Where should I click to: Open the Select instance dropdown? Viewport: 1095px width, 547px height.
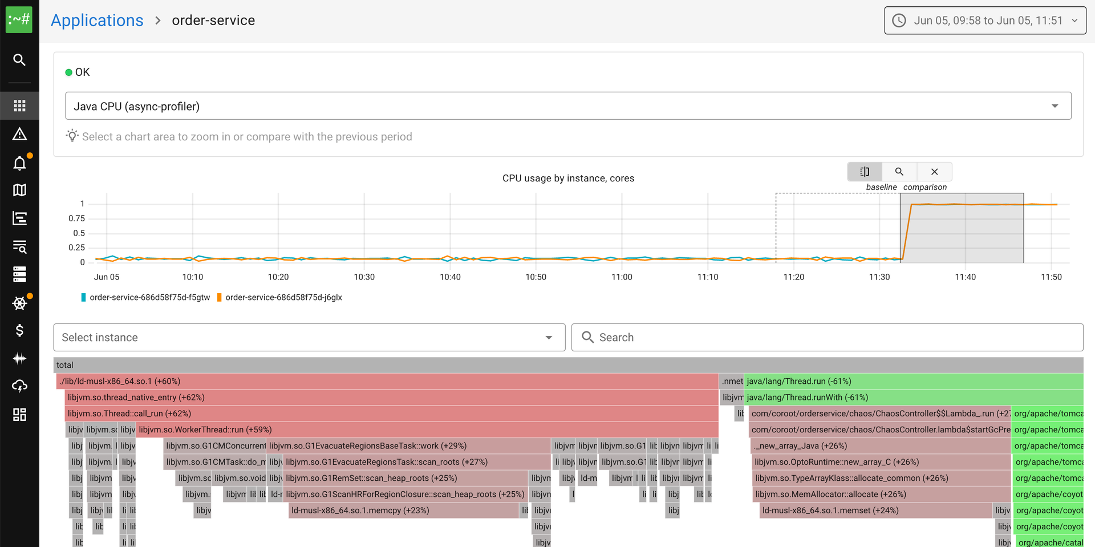point(309,337)
